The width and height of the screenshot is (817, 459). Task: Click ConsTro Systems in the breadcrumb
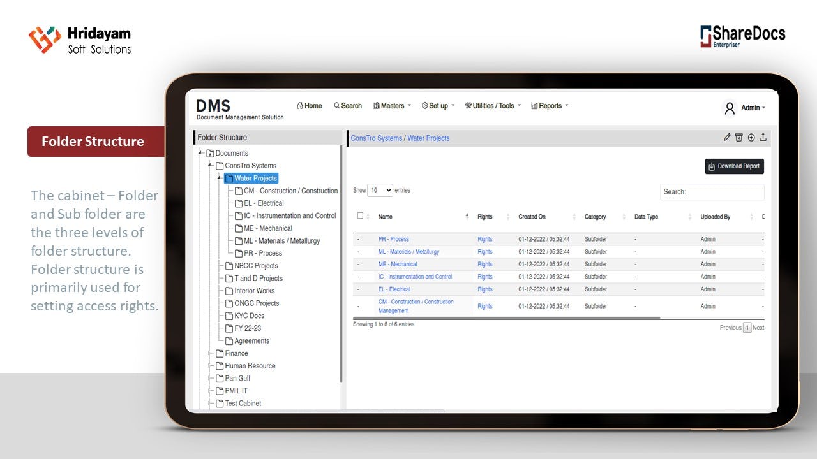tap(376, 138)
